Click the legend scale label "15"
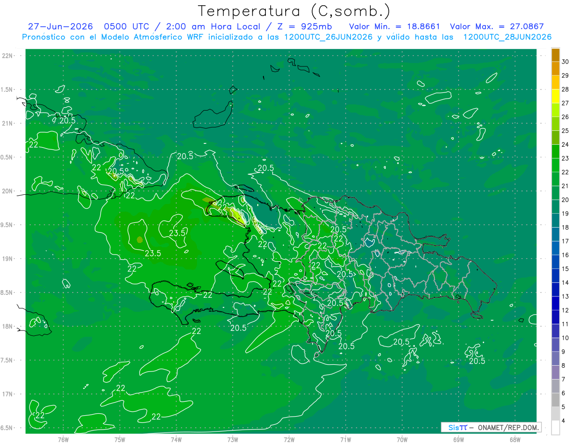 (x=566, y=269)
